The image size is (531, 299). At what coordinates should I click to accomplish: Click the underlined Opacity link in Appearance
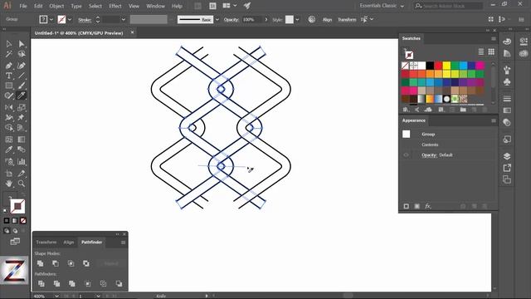point(429,155)
